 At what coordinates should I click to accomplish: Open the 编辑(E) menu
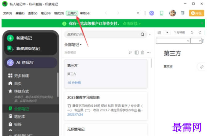[20, 13]
